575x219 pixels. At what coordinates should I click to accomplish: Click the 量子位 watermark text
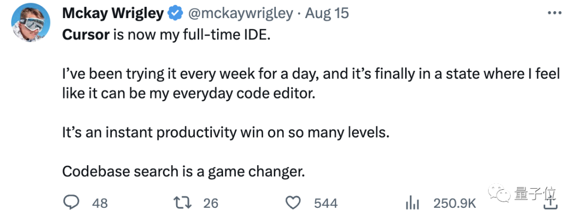(x=535, y=193)
